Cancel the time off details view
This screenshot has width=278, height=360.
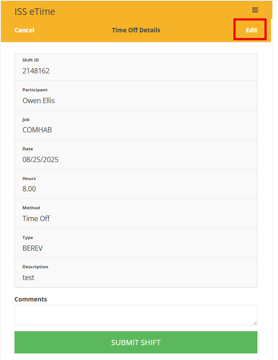[24, 30]
